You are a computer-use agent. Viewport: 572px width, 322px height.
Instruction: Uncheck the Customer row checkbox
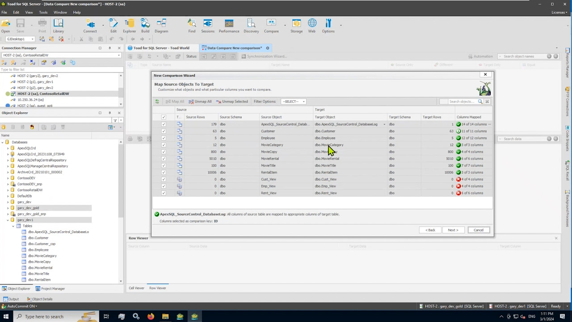tap(164, 131)
